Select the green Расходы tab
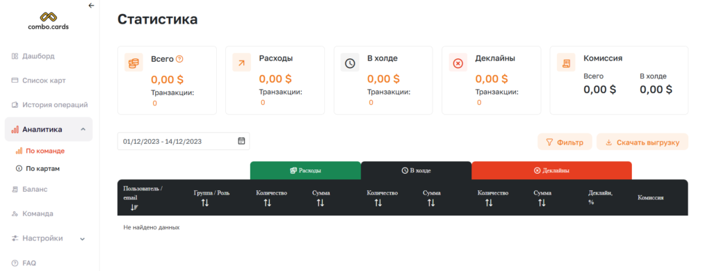 click(x=306, y=171)
